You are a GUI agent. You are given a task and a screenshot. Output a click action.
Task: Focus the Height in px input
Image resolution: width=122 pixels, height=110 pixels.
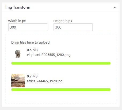pos(73,27)
